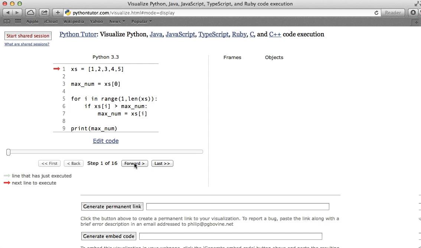Click the 'next line to execute' legend text

[34, 183]
